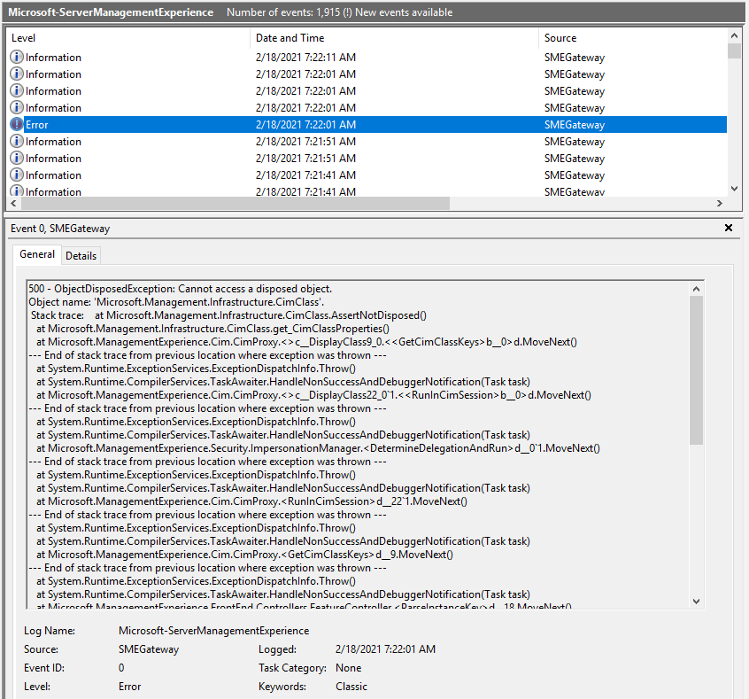Click the down arrow of the event list scrollbar

(x=736, y=187)
